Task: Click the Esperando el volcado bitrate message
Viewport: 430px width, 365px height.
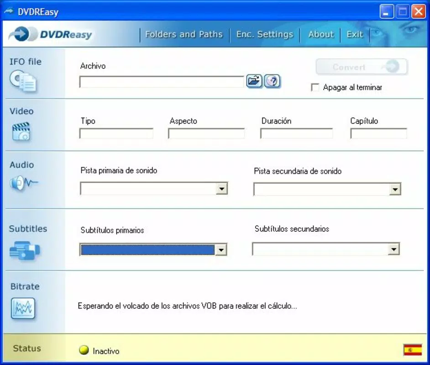Action: [187, 306]
